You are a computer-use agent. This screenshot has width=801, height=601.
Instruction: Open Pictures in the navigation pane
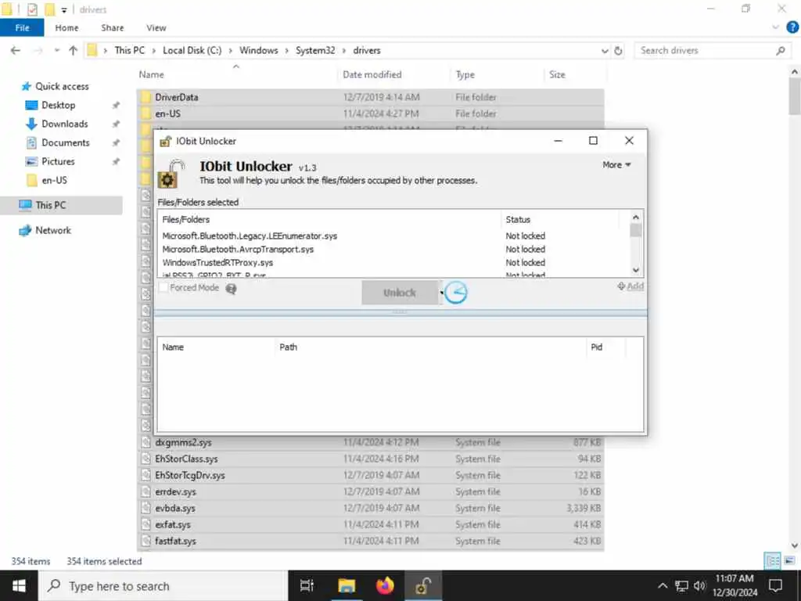click(58, 161)
